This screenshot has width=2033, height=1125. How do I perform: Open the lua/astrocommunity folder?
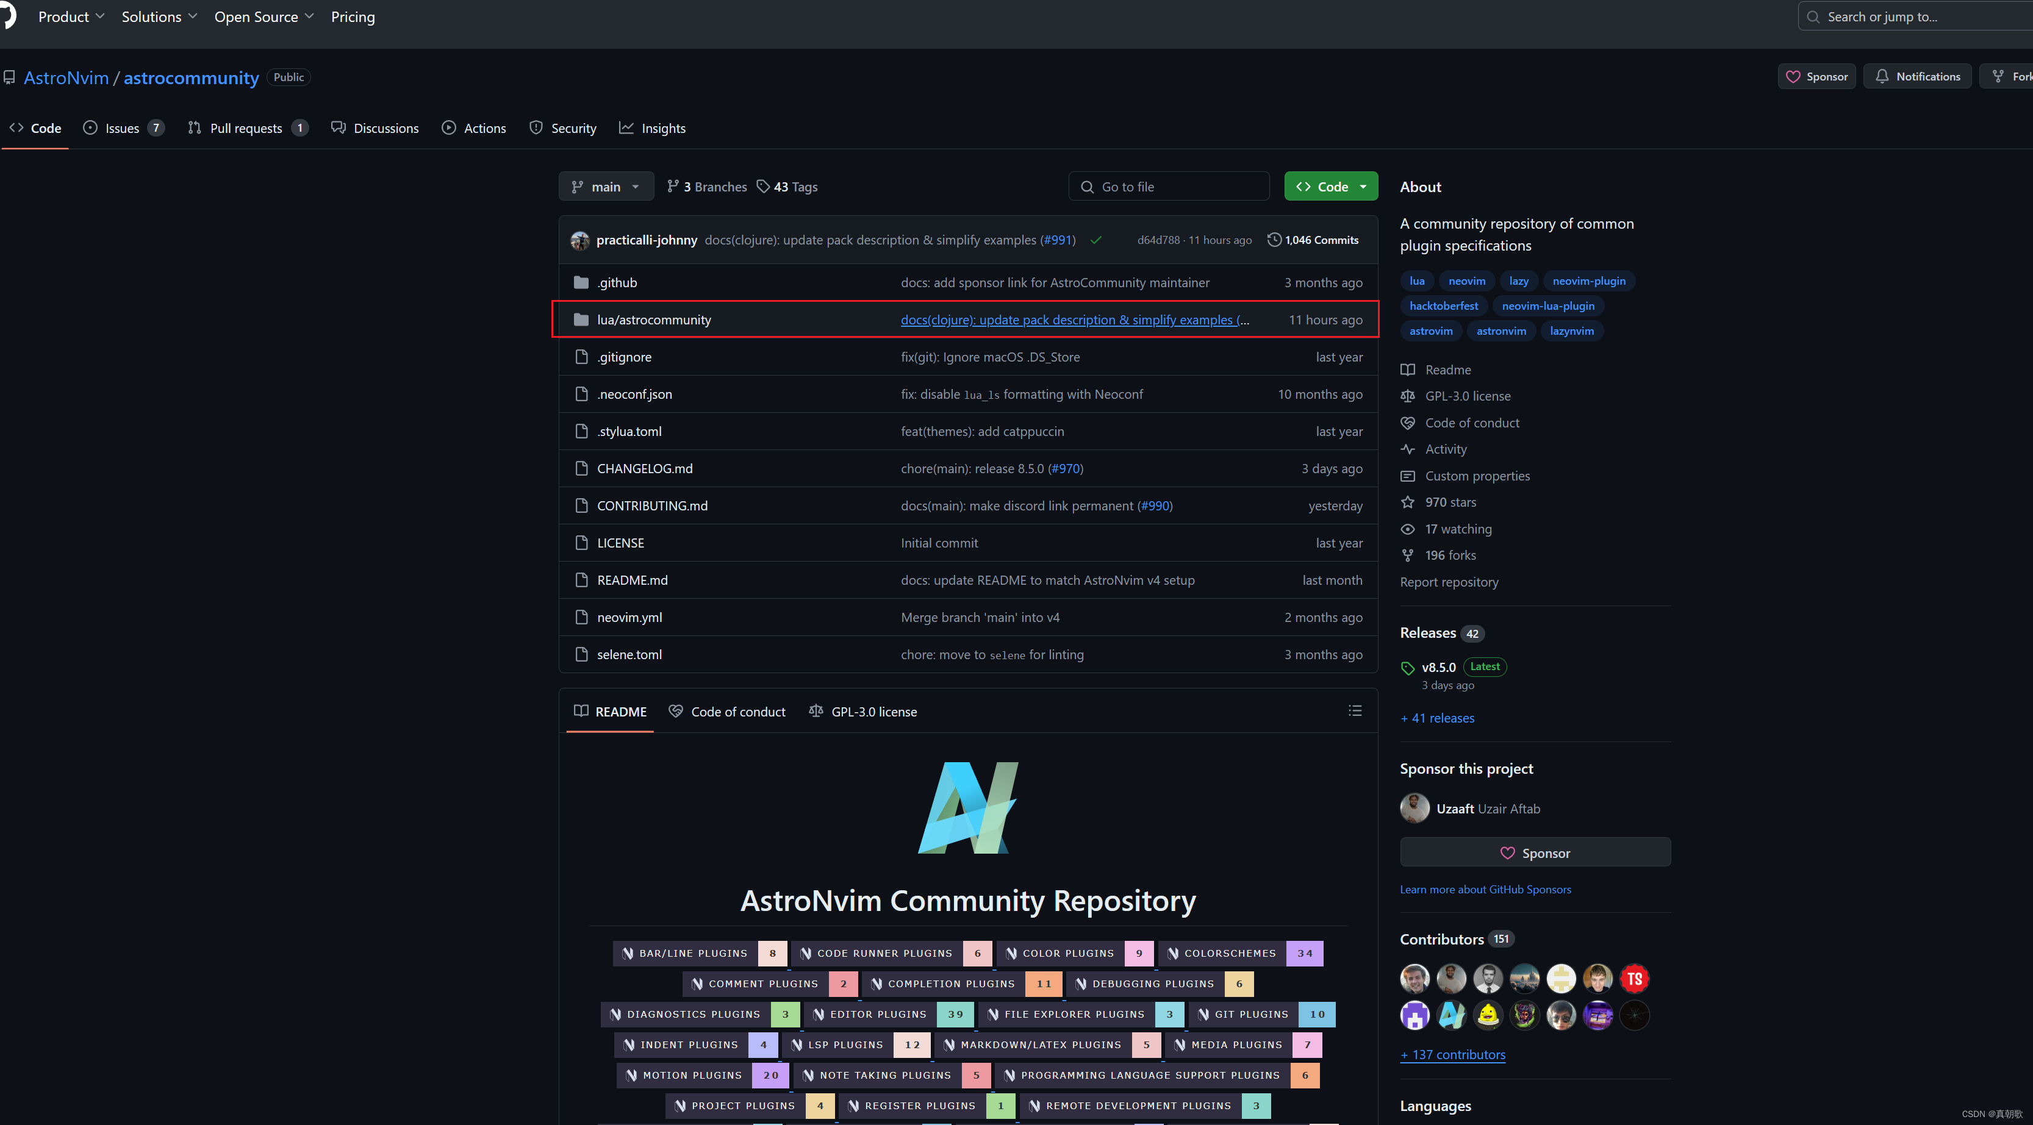click(x=653, y=320)
